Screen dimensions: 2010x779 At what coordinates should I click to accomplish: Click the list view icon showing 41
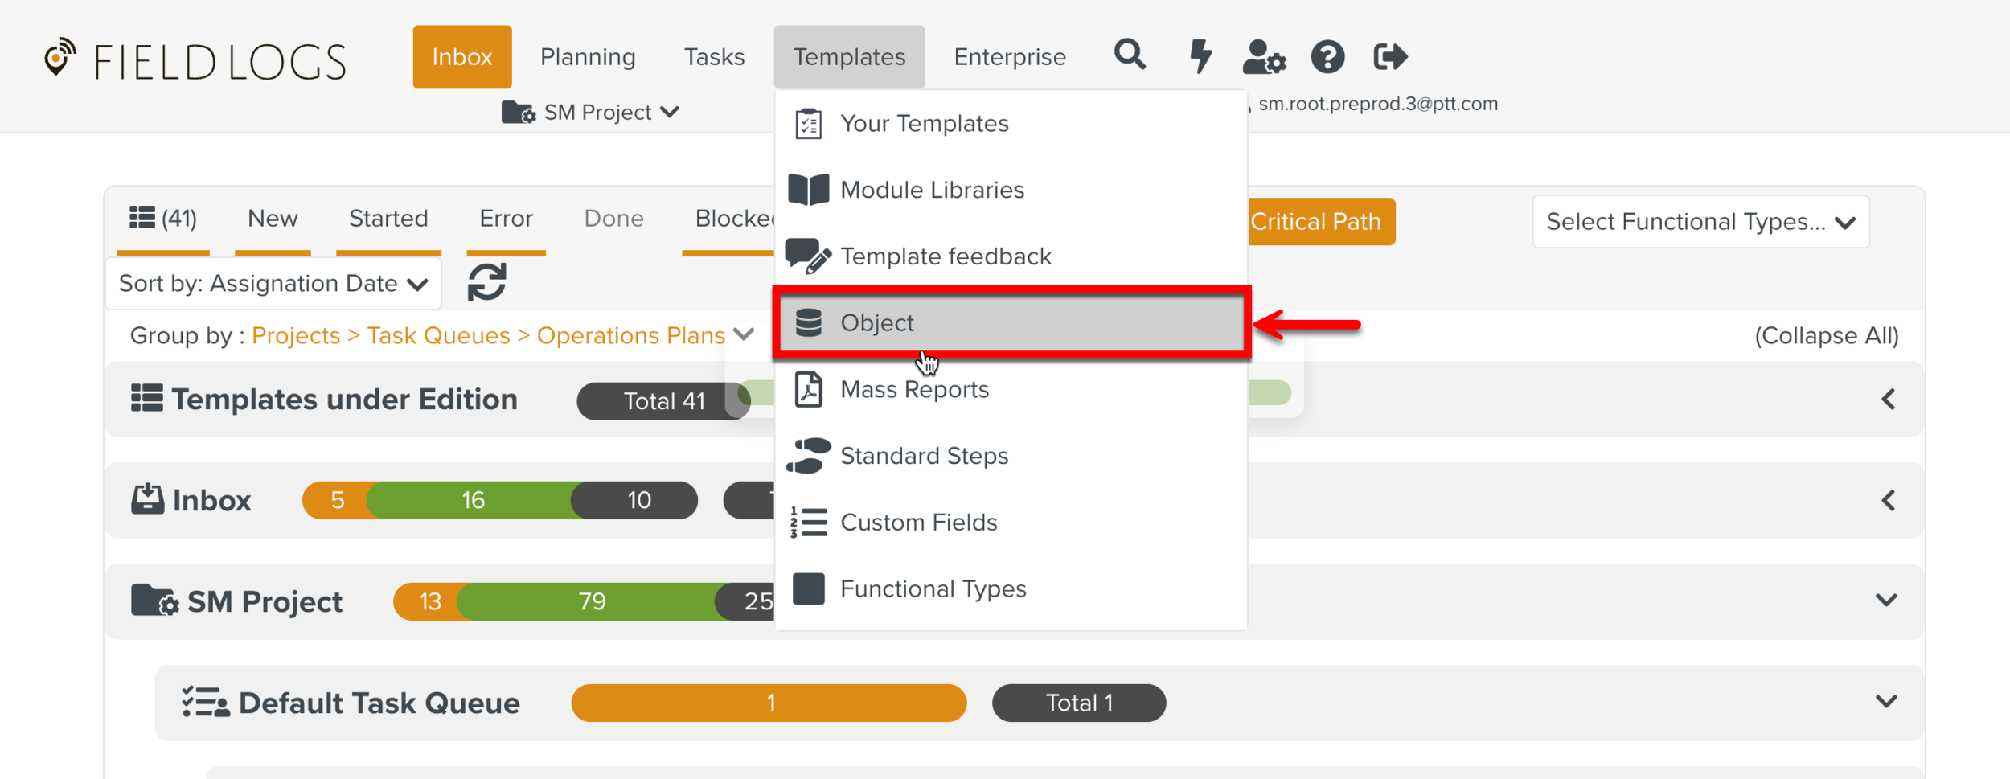coord(163,219)
